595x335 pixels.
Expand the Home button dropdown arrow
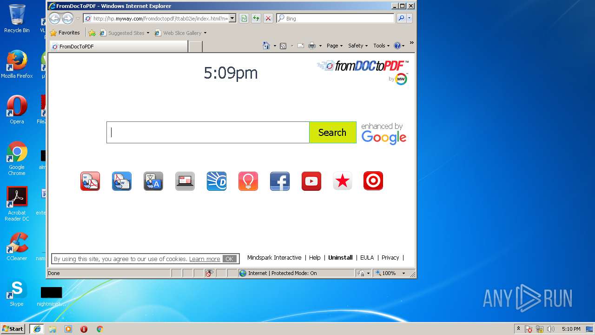[x=275, y=46]
